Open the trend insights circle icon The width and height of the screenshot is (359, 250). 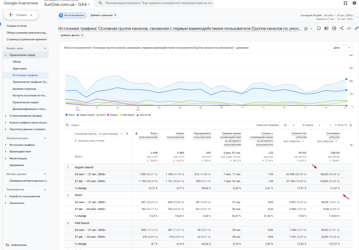coord(334,28)
